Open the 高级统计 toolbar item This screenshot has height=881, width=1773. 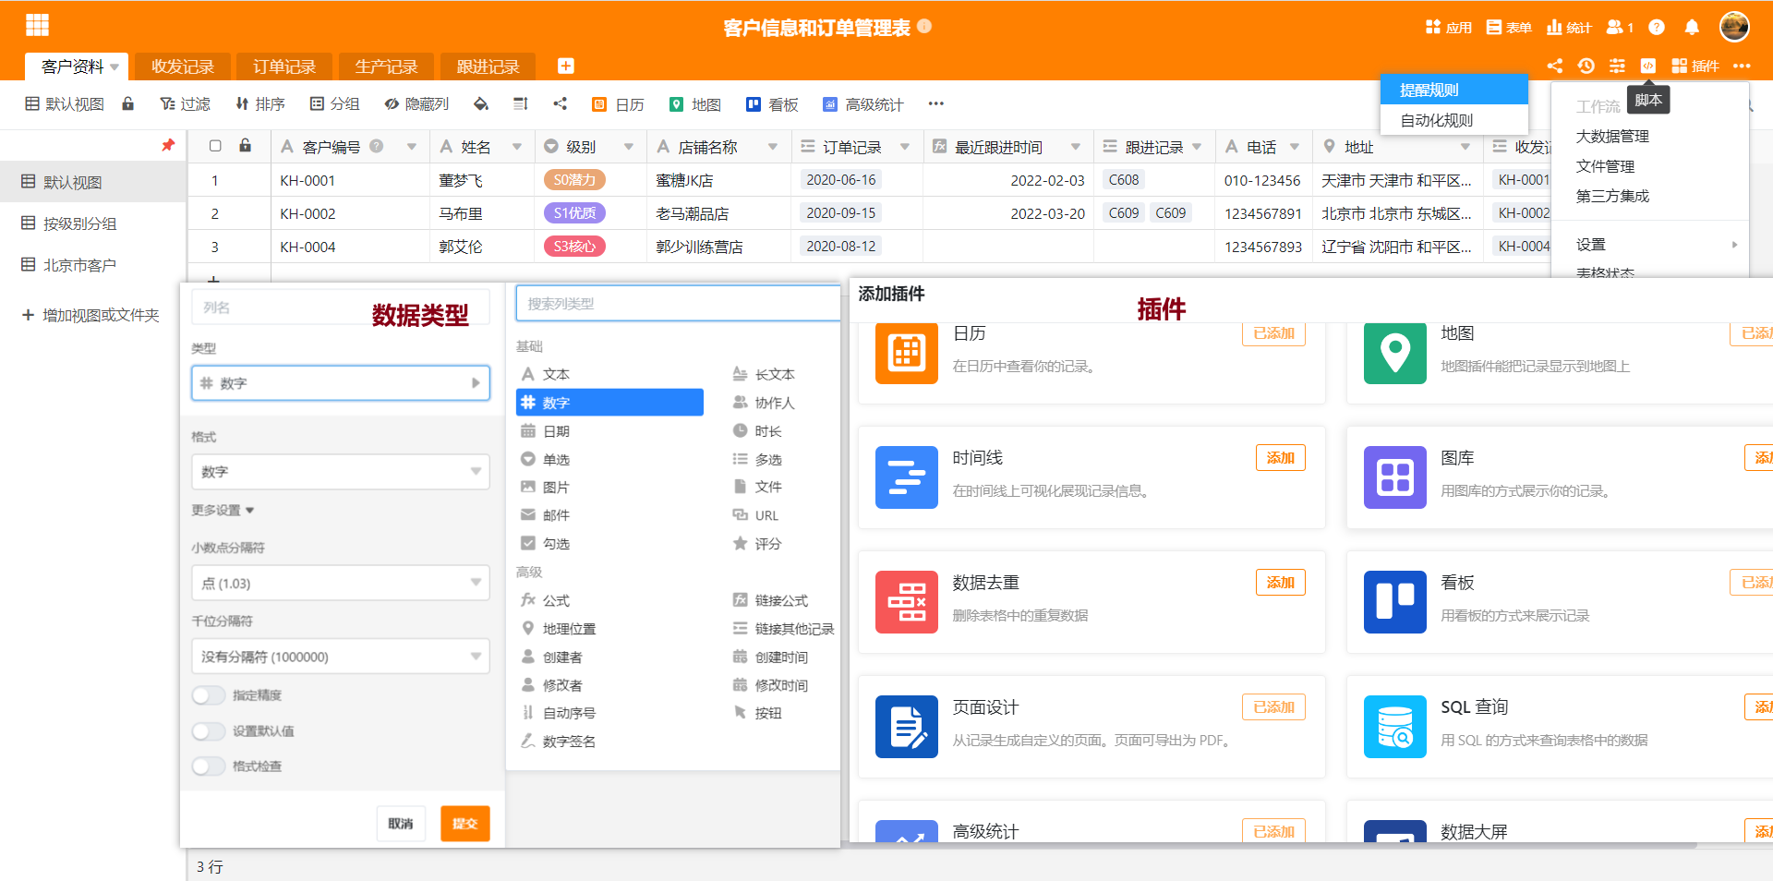click(x=863, y=103)
